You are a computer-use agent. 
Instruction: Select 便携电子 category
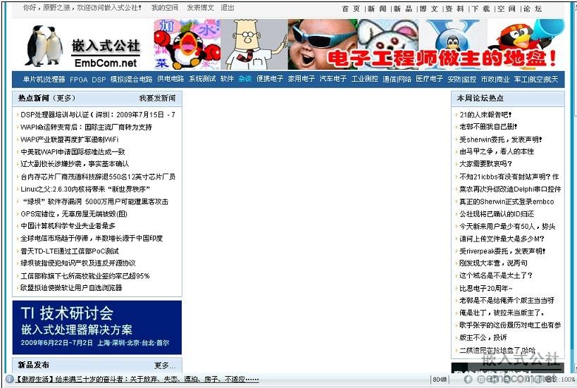click(270, 79)
